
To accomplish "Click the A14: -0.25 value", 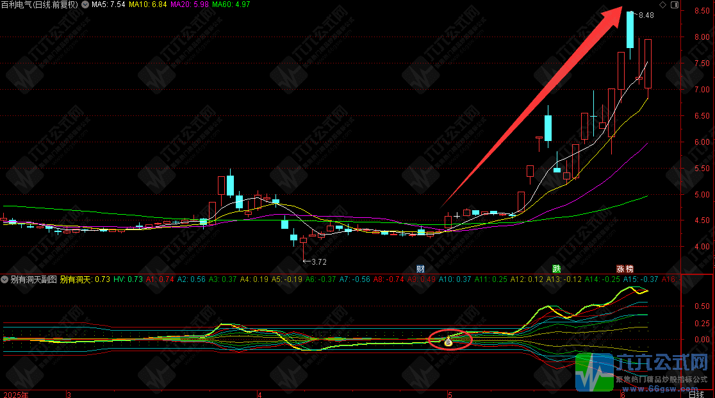I will [x=602, y=279].
